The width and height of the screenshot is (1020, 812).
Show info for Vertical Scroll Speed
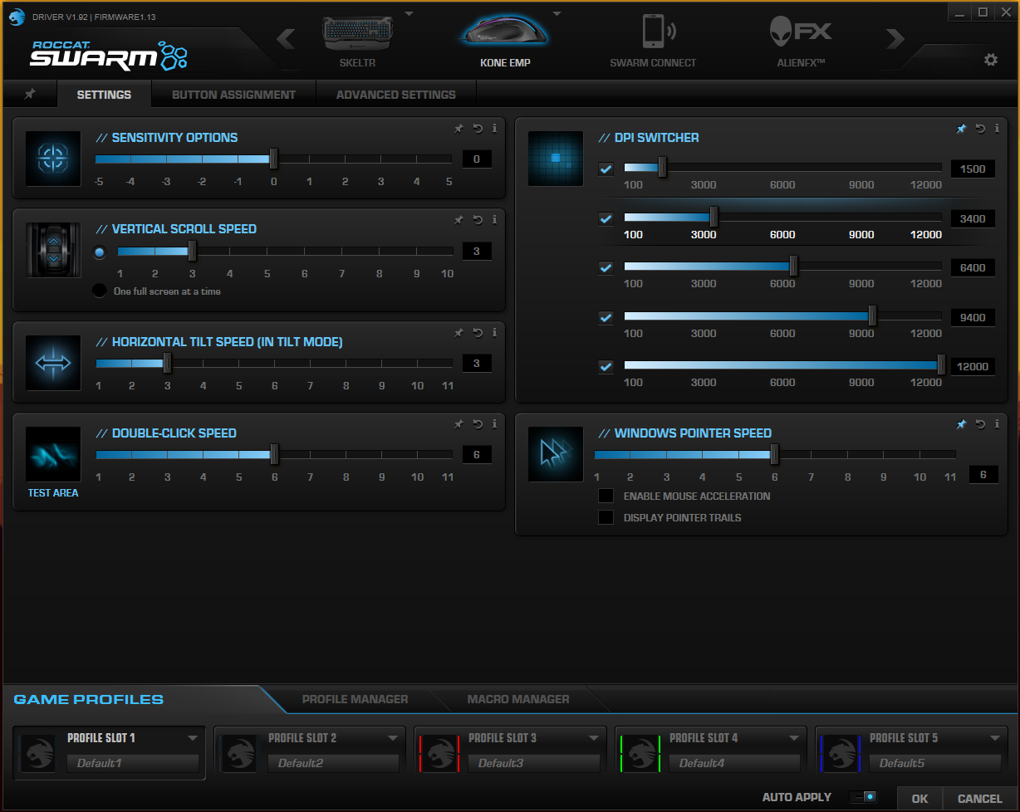tap(495, 220)
